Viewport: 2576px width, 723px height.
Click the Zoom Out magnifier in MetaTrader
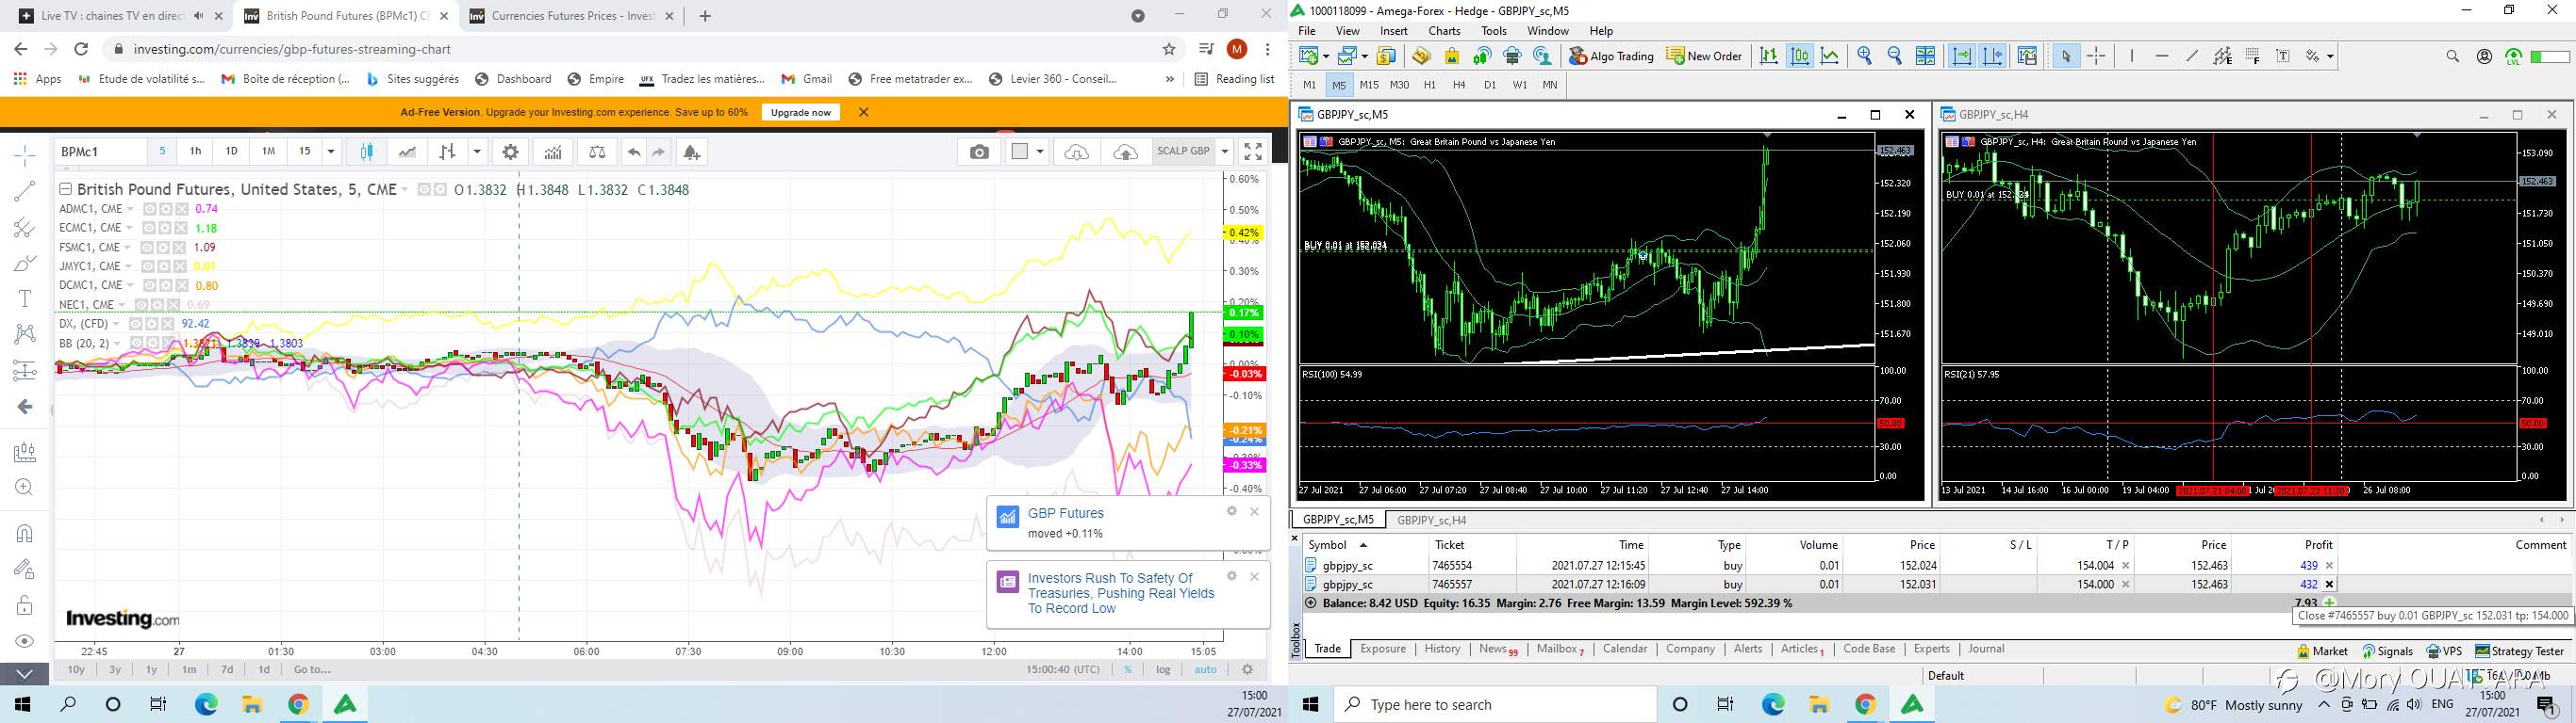pyautogui.click(x=1894, y=56)
